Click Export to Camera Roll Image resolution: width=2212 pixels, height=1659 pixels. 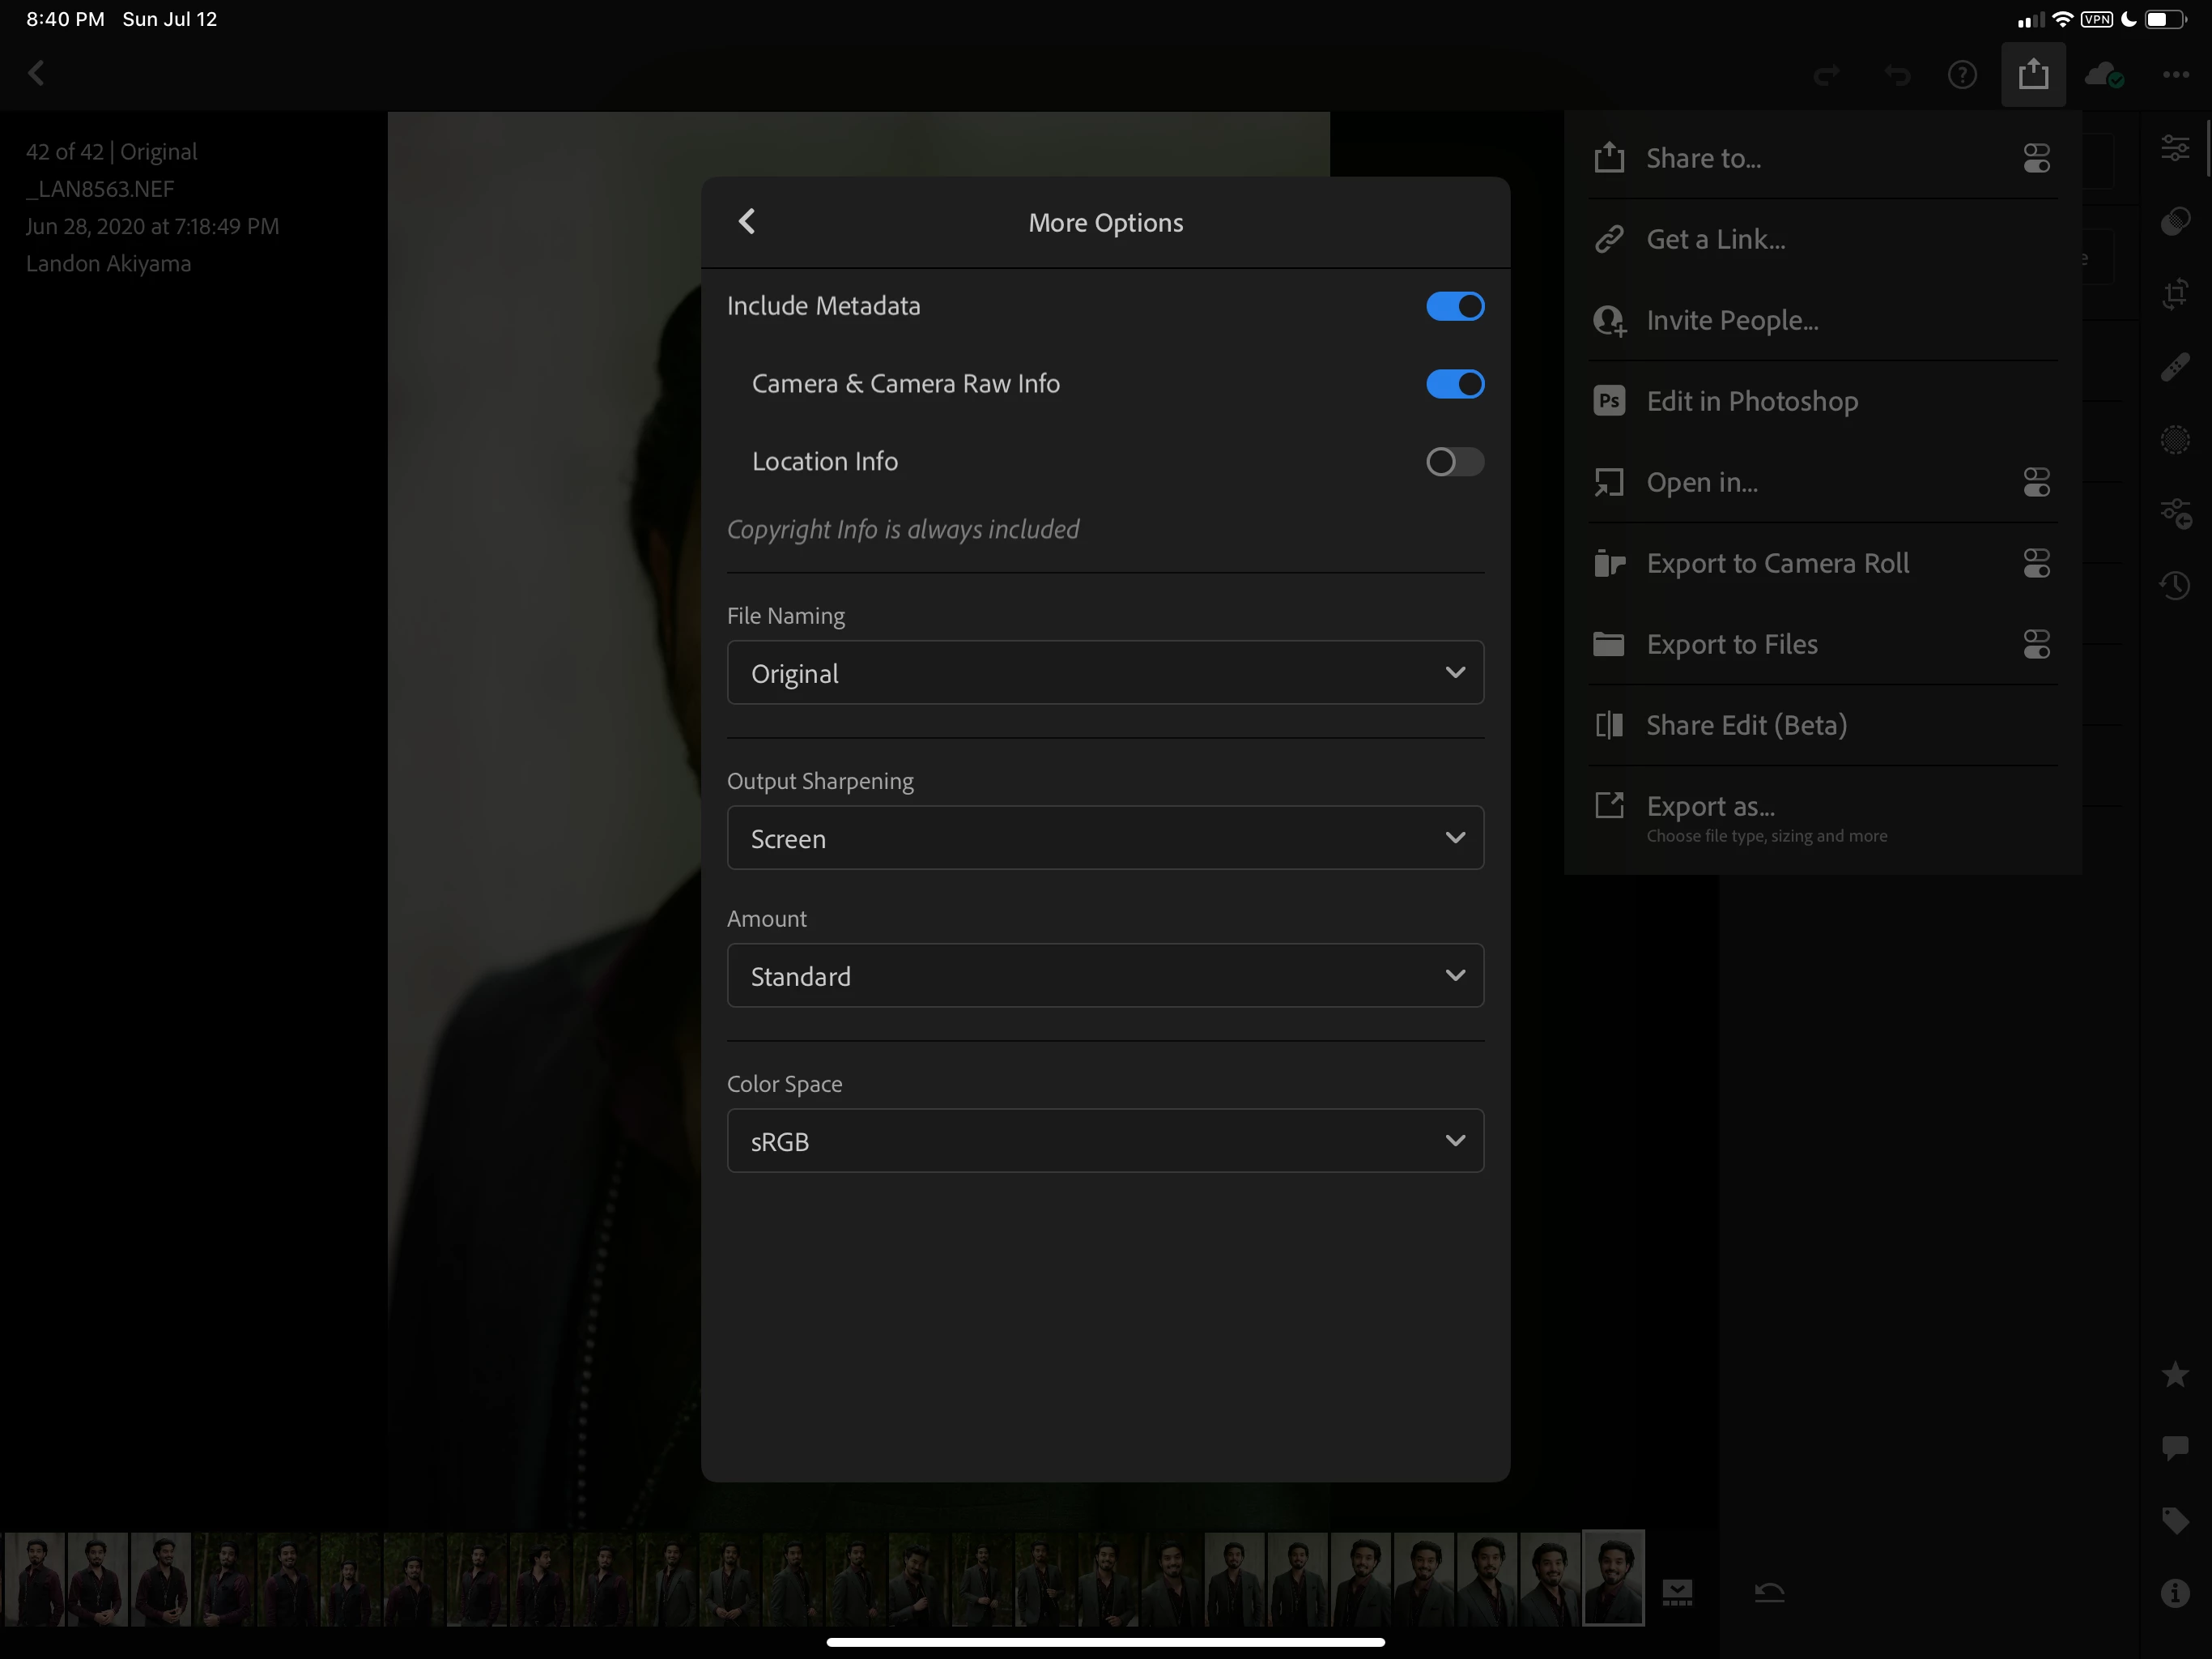coord(1777,563)
